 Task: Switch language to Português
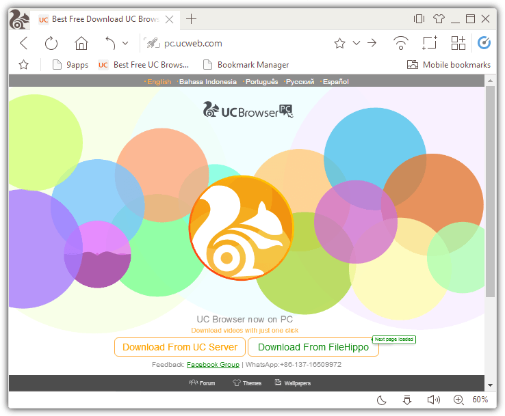click(261, 82)
